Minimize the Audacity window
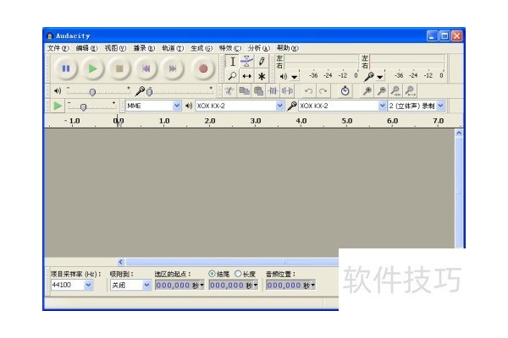Screen dimensions: 508x338 pyautogui.click(x=432, y=35)
